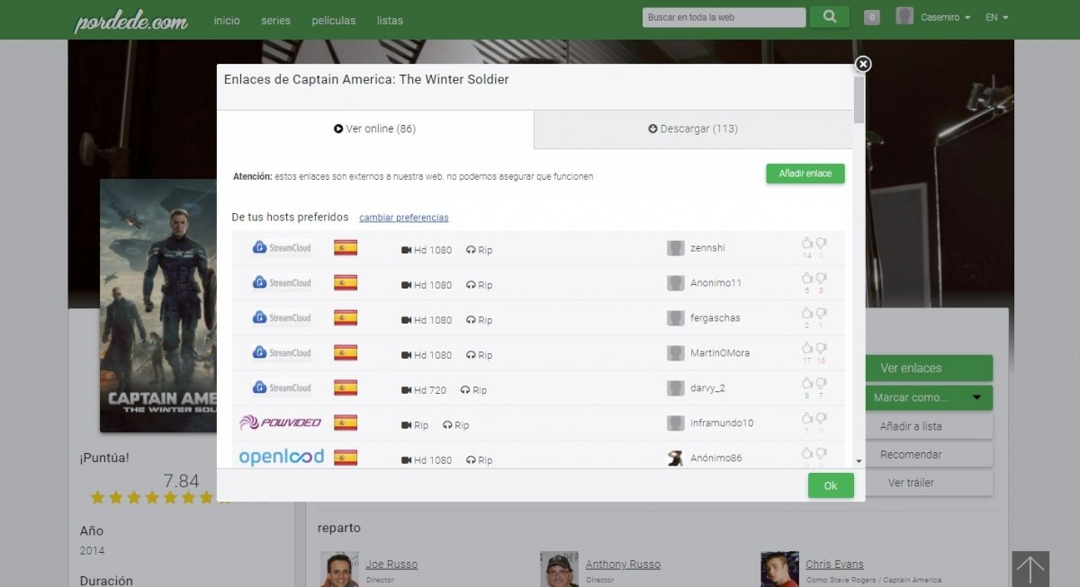The image size is (1080, 587).
Task: Click the username inframundo10
Action: (x=722, y=423)
